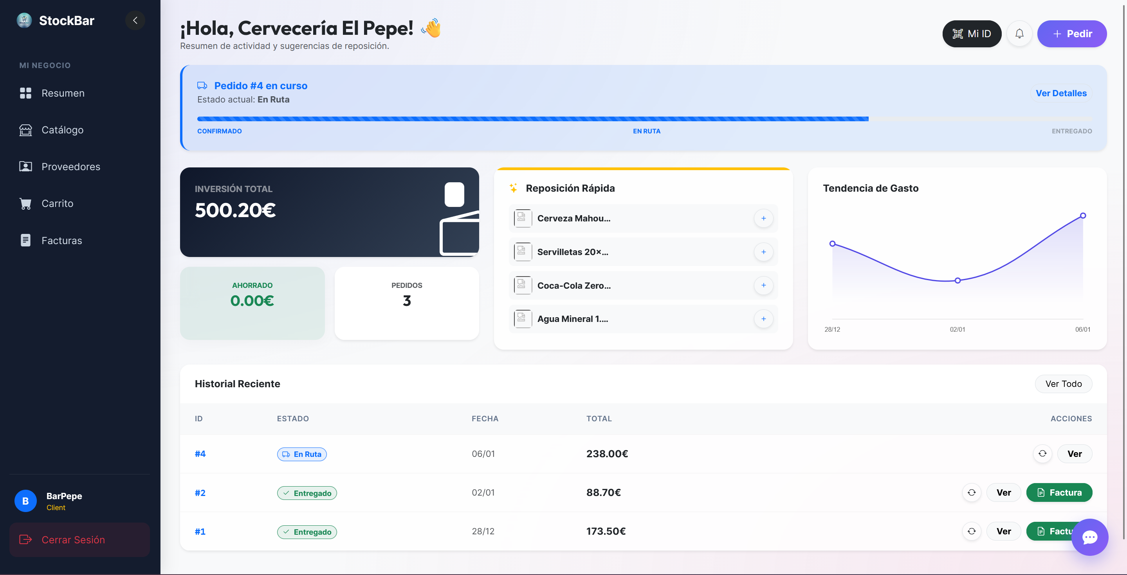Click the Pedidos 3 card
The height and width of the screenshot is (575, 1127).
(407, 304)
